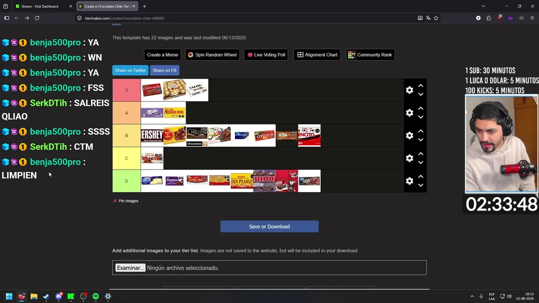Select Bon o Bon chocolate in B tier
The image size is (539, 303).
[x=174, y=136]
